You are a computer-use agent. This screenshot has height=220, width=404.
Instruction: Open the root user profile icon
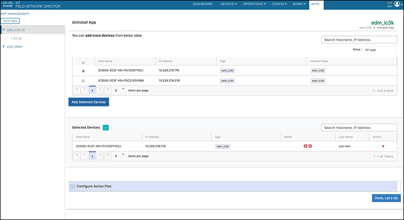click(397, 4)
